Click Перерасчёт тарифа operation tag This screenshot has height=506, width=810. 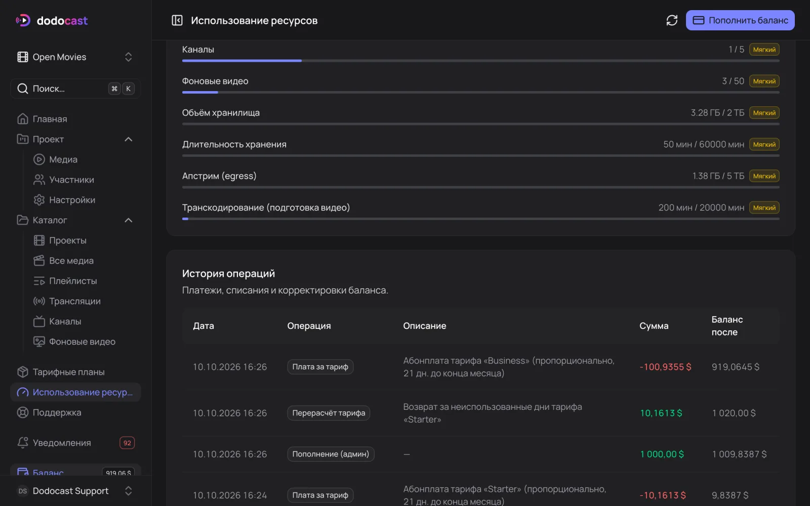329,413
